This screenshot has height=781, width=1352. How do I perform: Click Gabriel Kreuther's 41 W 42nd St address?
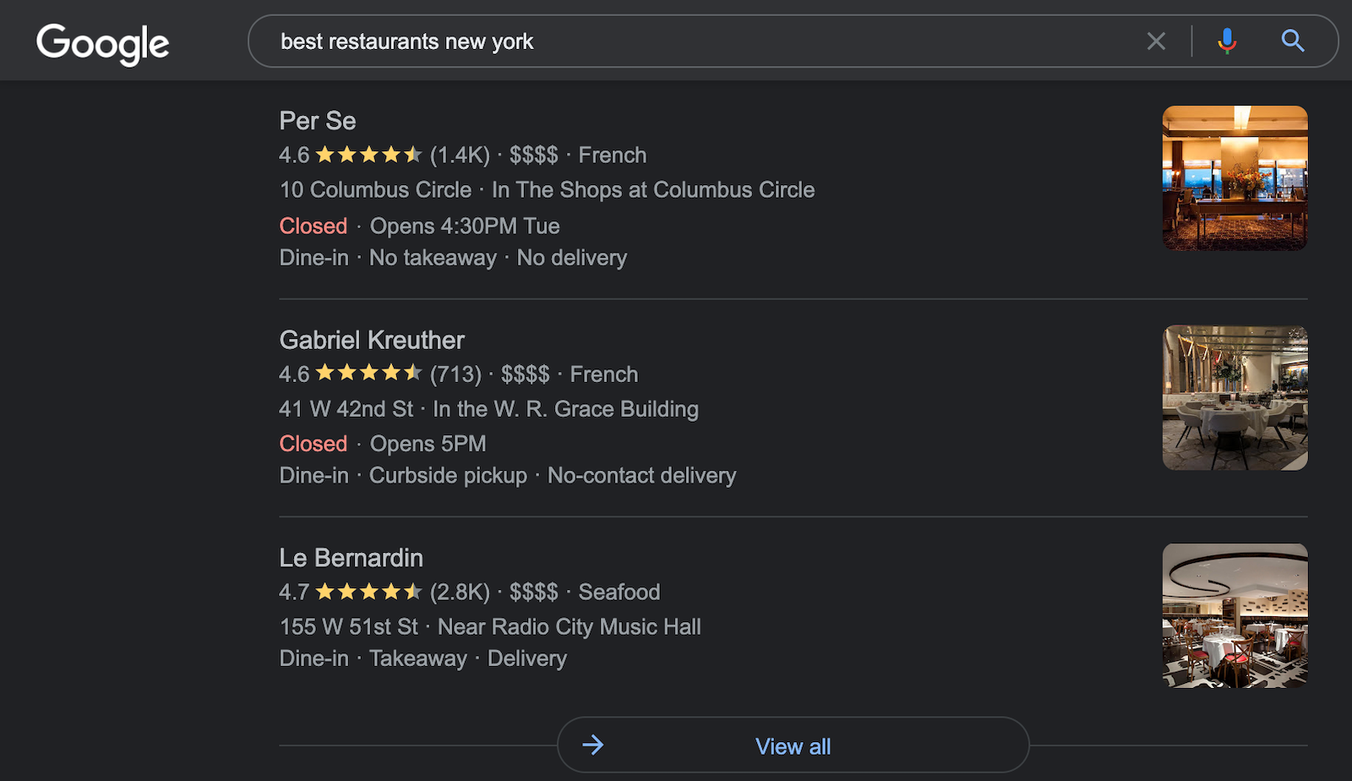coord(346,409)
